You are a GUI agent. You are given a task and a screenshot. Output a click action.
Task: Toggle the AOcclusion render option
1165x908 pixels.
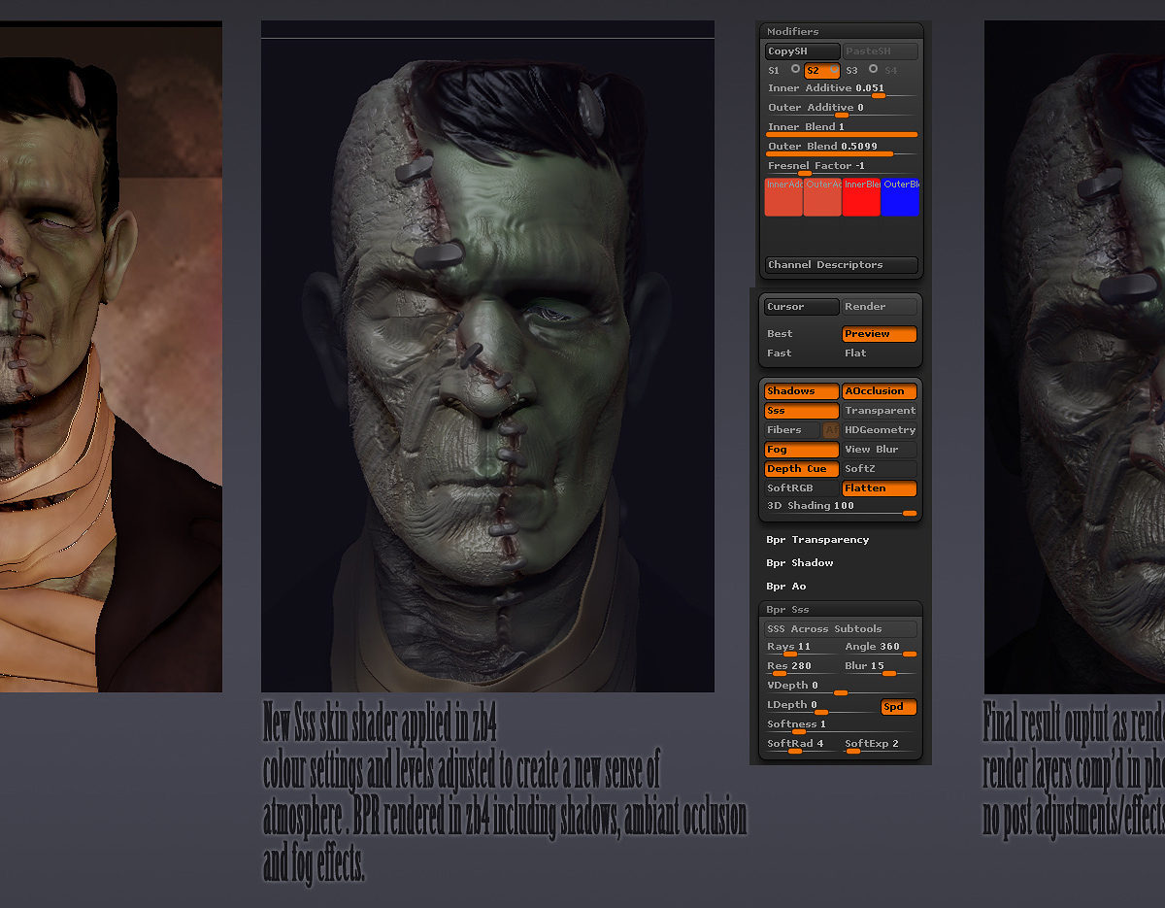point(880,391)
